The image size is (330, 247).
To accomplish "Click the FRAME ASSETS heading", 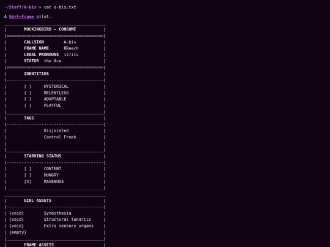I will pyautogui.click(x=39, y=245).
